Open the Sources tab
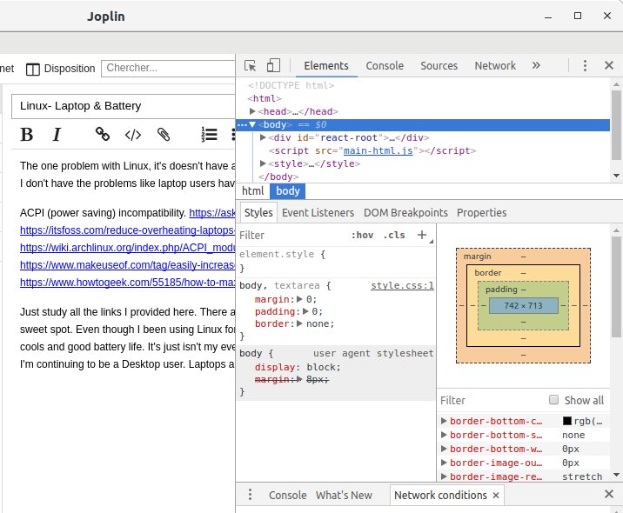Image resolution: width=623 pixels, height=513 pixels. [439, 65]
